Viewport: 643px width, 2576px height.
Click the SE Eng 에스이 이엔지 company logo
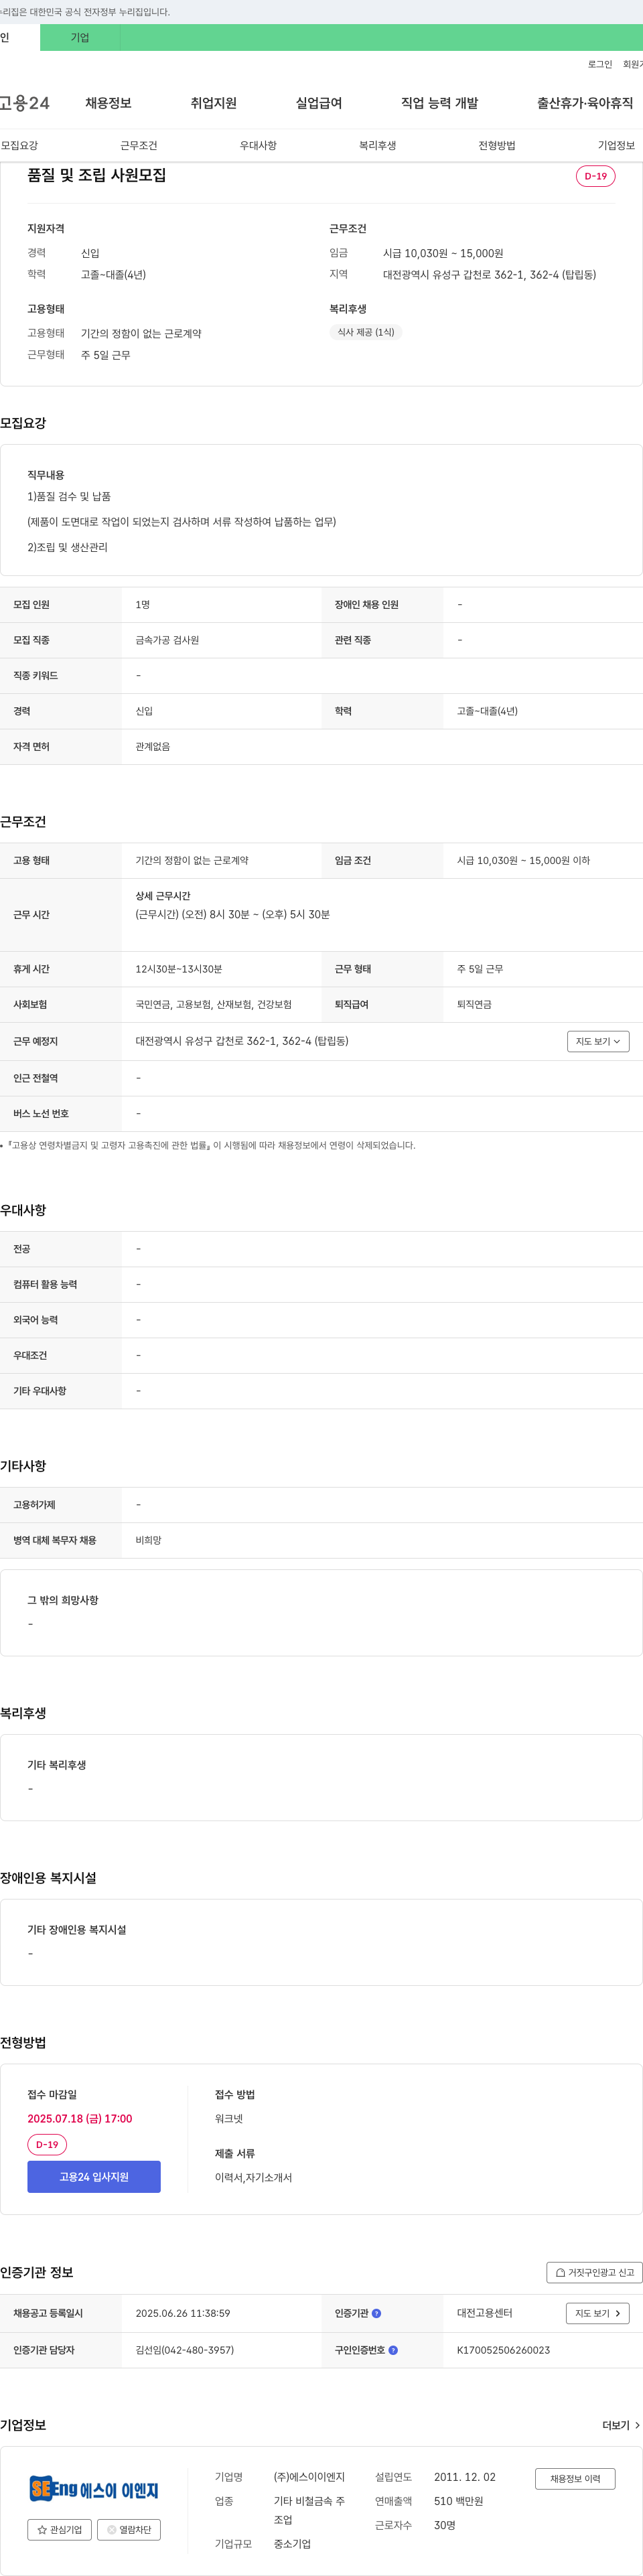pyautogui.click(x=93, y=2489)
